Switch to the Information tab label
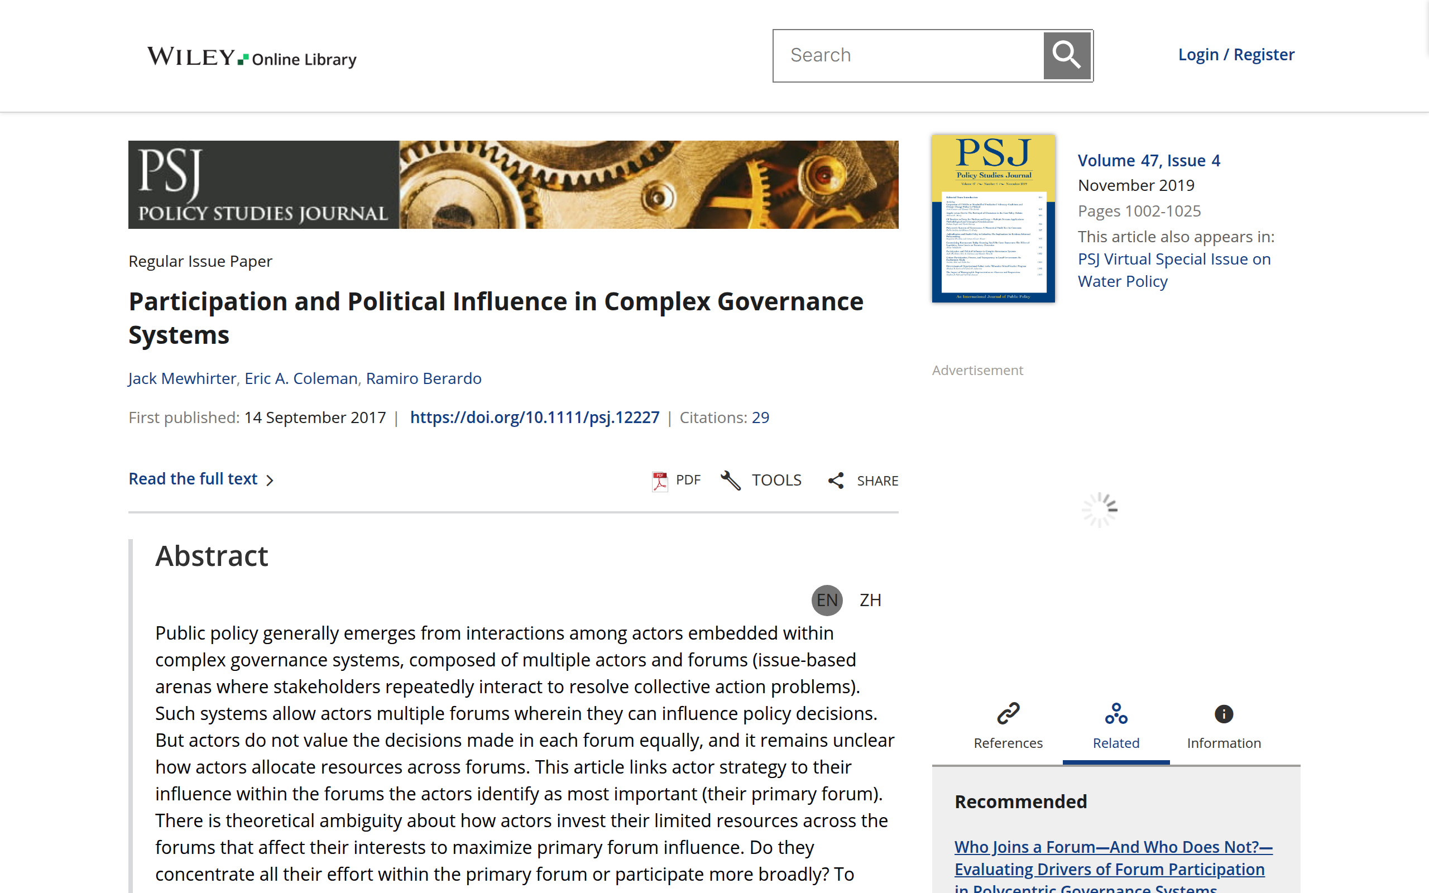This screenshot has width=1429, height=893. 1224,743
